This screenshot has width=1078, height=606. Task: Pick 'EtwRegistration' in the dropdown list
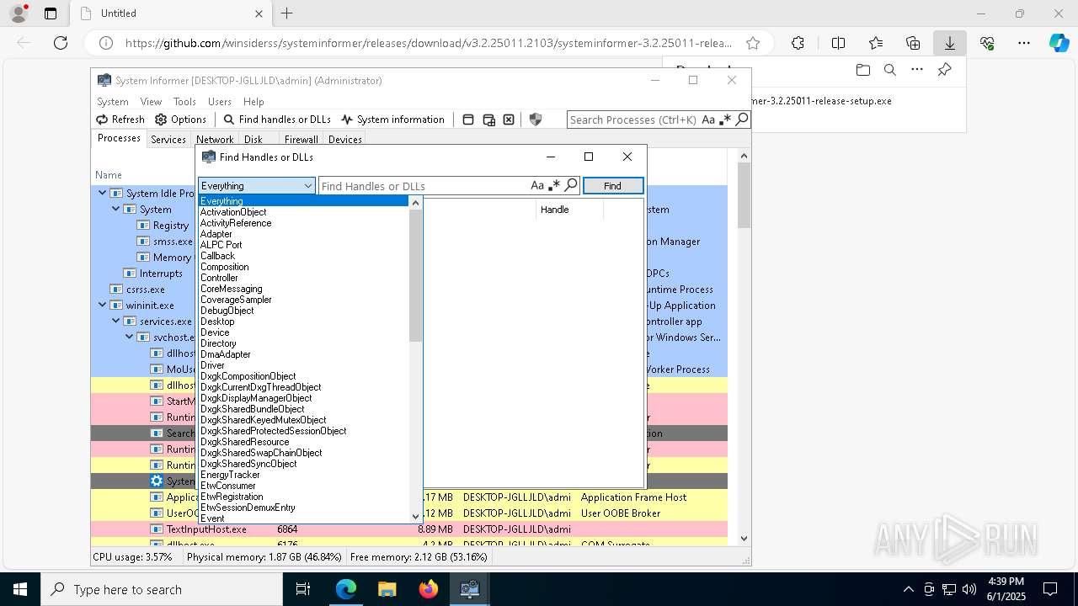tap(303, 497)
